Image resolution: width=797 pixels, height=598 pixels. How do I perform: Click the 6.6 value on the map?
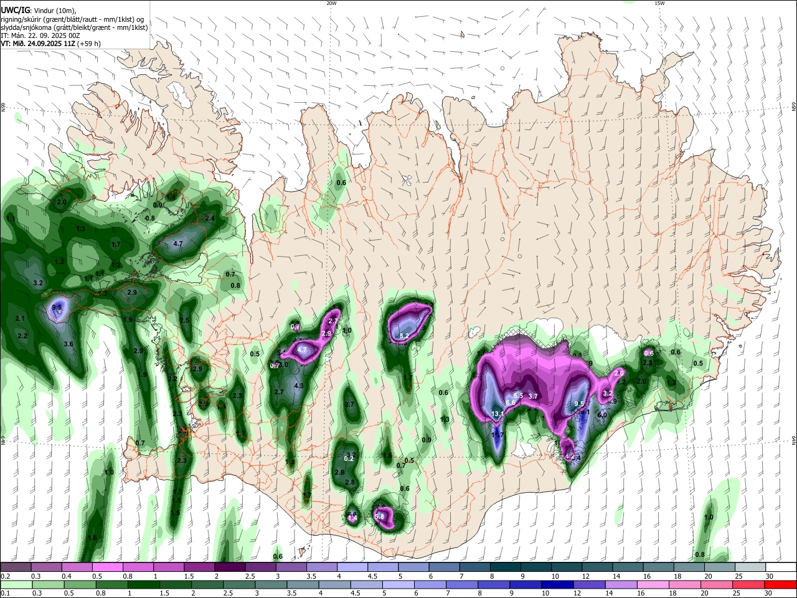pyautogui.click(x=510, y=402)
